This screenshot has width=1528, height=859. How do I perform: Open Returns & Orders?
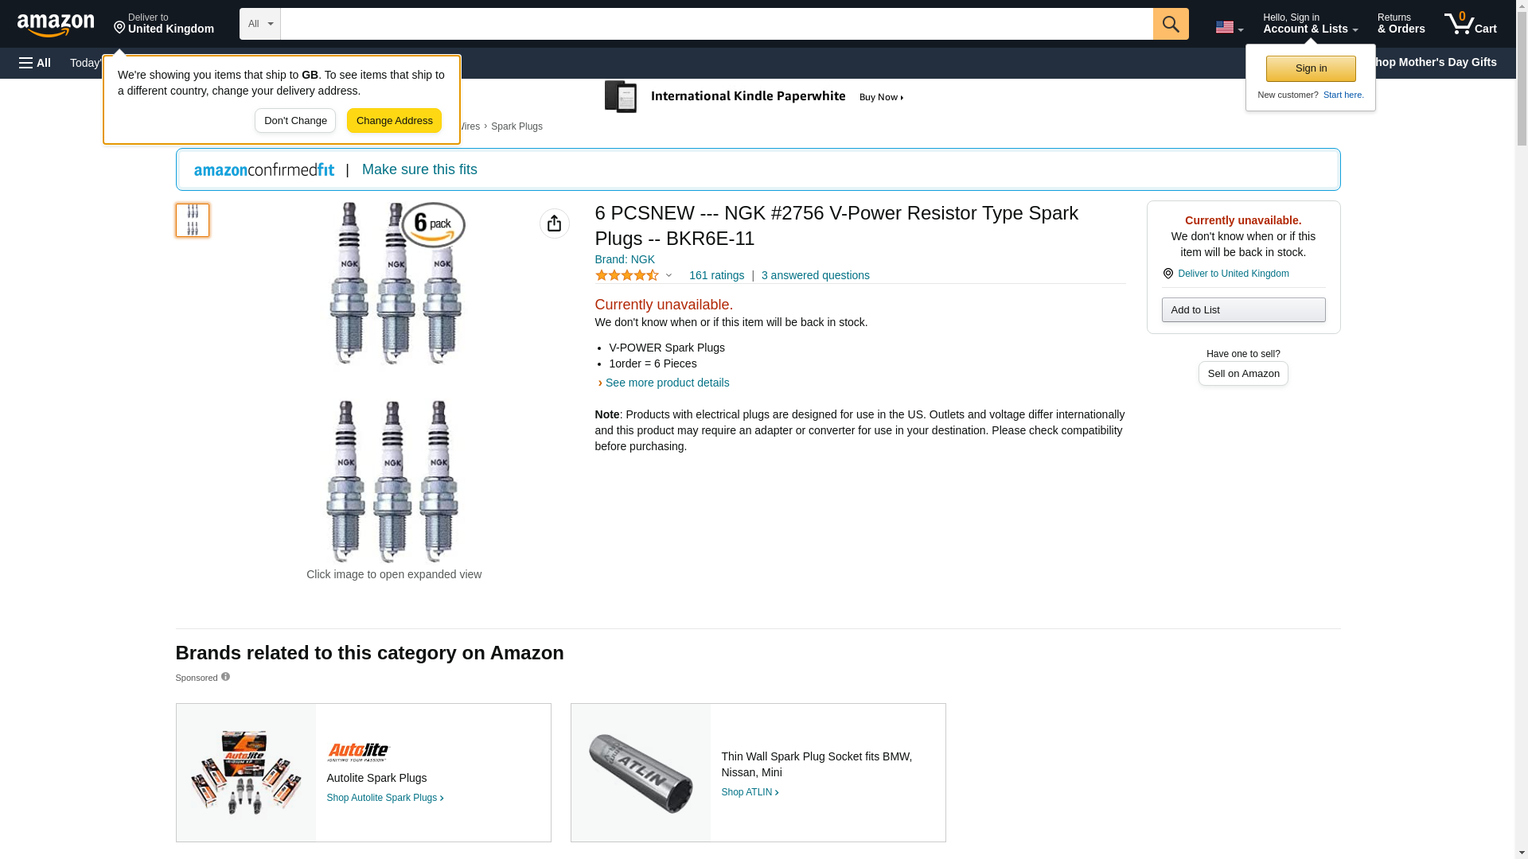pos(1401,24)
